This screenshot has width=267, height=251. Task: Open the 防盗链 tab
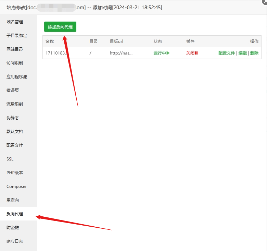tap(13, 228)
